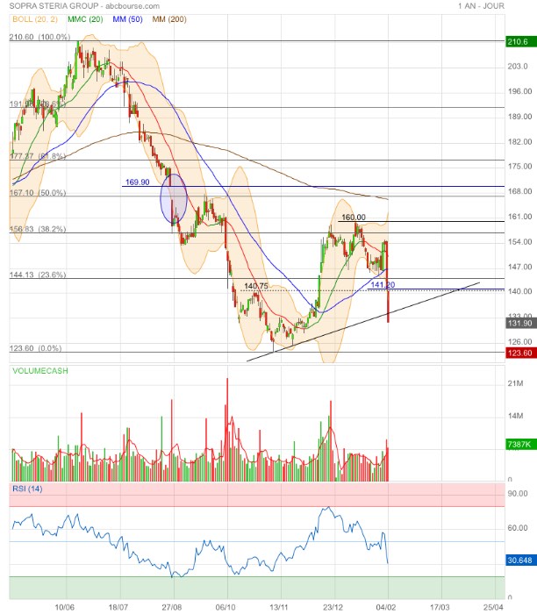This screenshot has height=614, width=537.
Task: Click the 10/06 date axis label
Action: coord(65,607)
